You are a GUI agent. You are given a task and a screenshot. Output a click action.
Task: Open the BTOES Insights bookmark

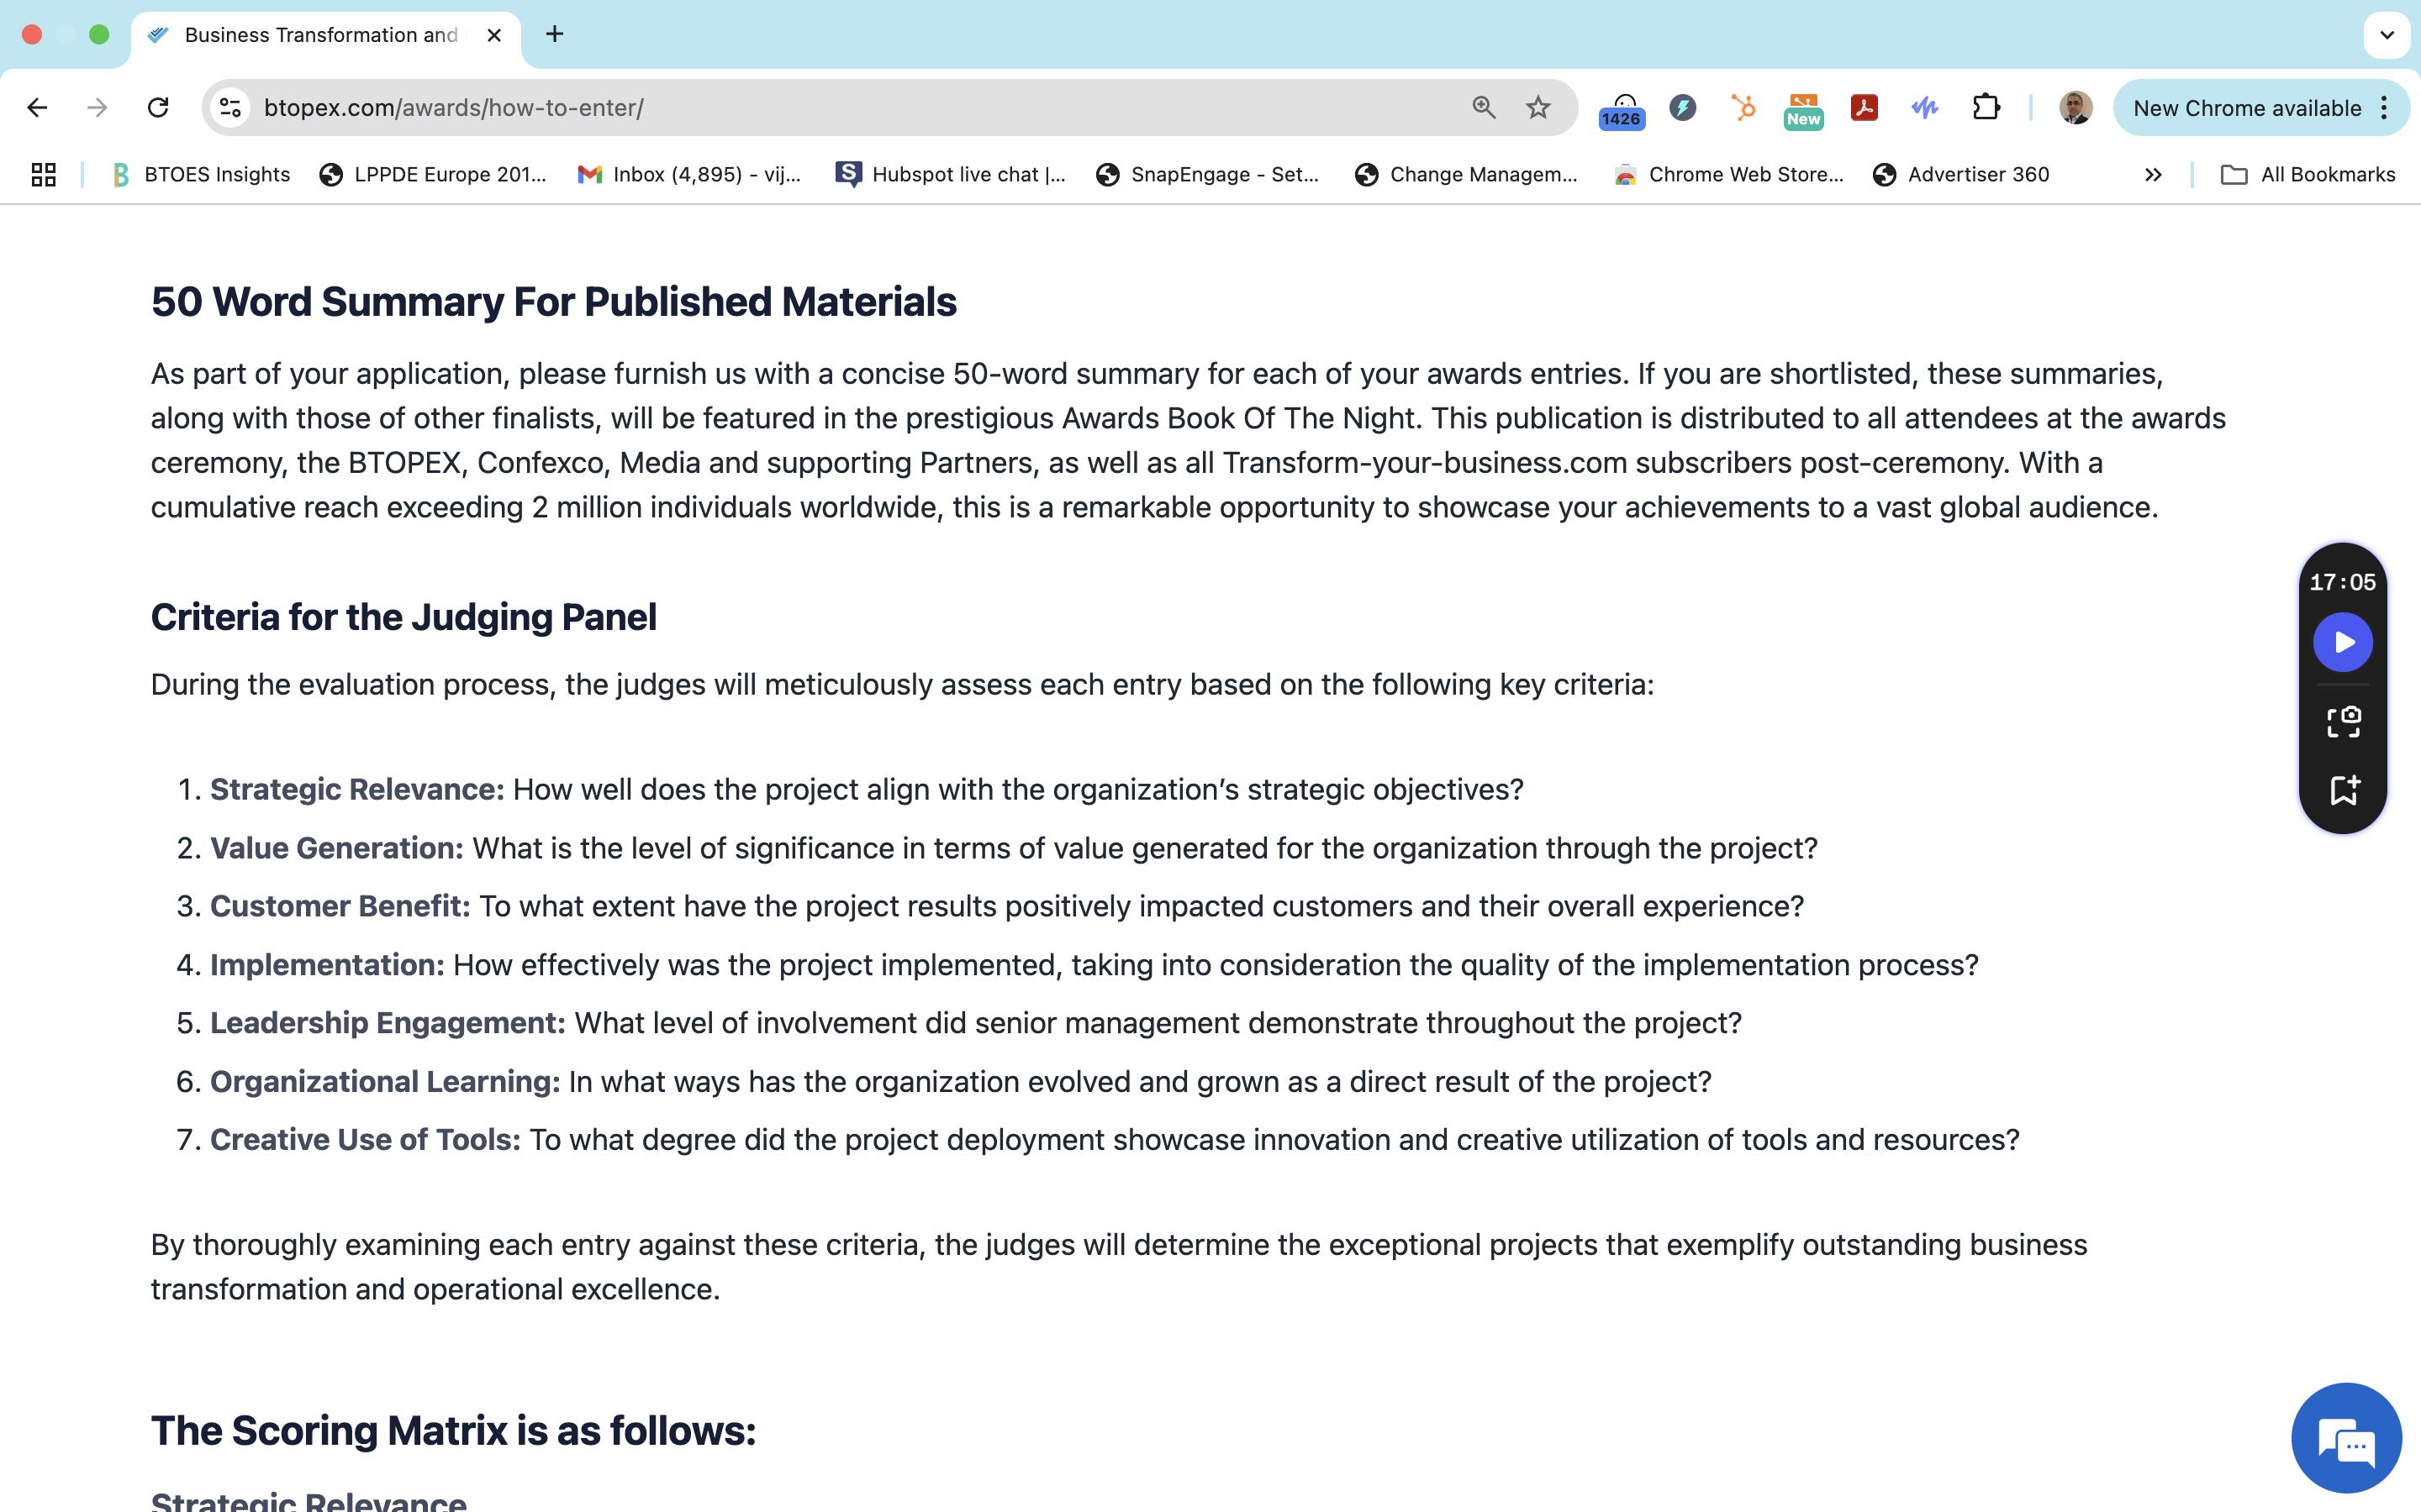pyautogui.click(x=201, y=175)
